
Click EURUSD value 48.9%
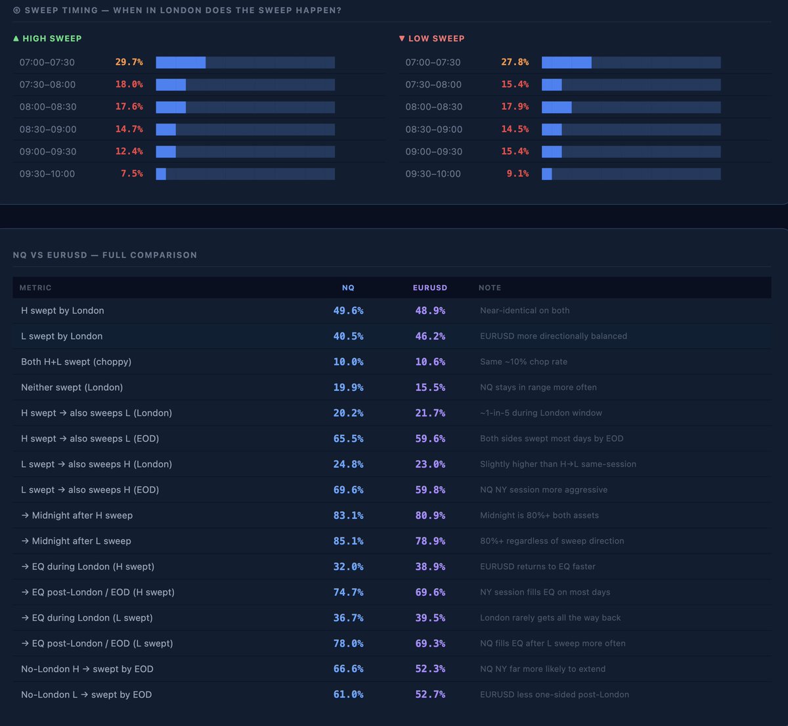click(430, 311)
